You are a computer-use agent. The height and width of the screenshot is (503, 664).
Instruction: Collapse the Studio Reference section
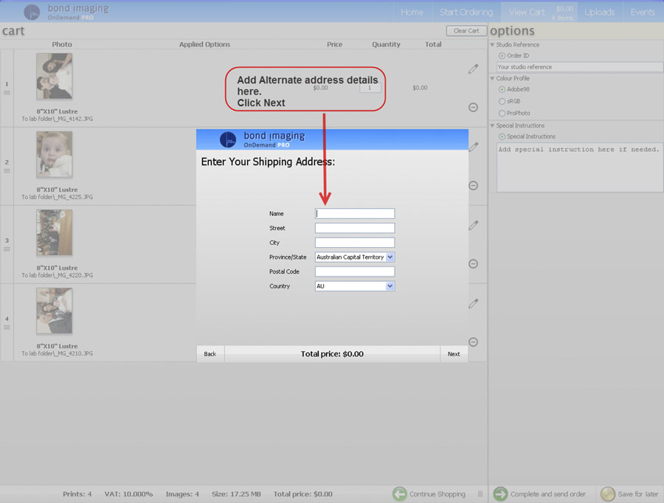[x=492, y=45]
